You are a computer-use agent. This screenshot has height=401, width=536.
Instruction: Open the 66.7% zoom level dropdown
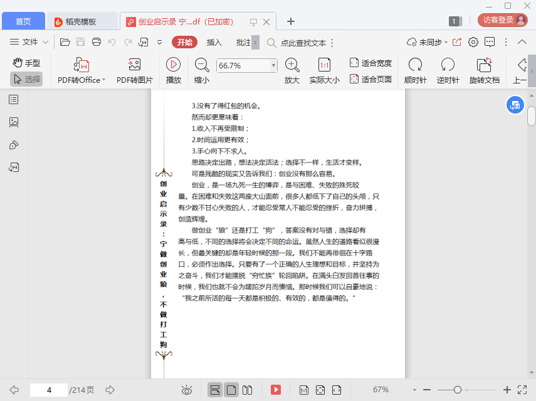tap(273, 65)
